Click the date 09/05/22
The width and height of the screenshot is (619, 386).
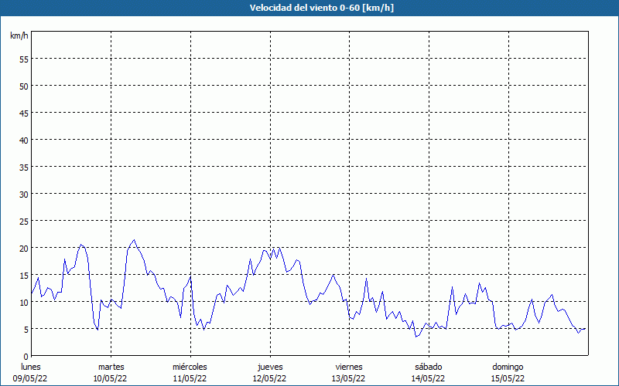(x=30, y=378)
